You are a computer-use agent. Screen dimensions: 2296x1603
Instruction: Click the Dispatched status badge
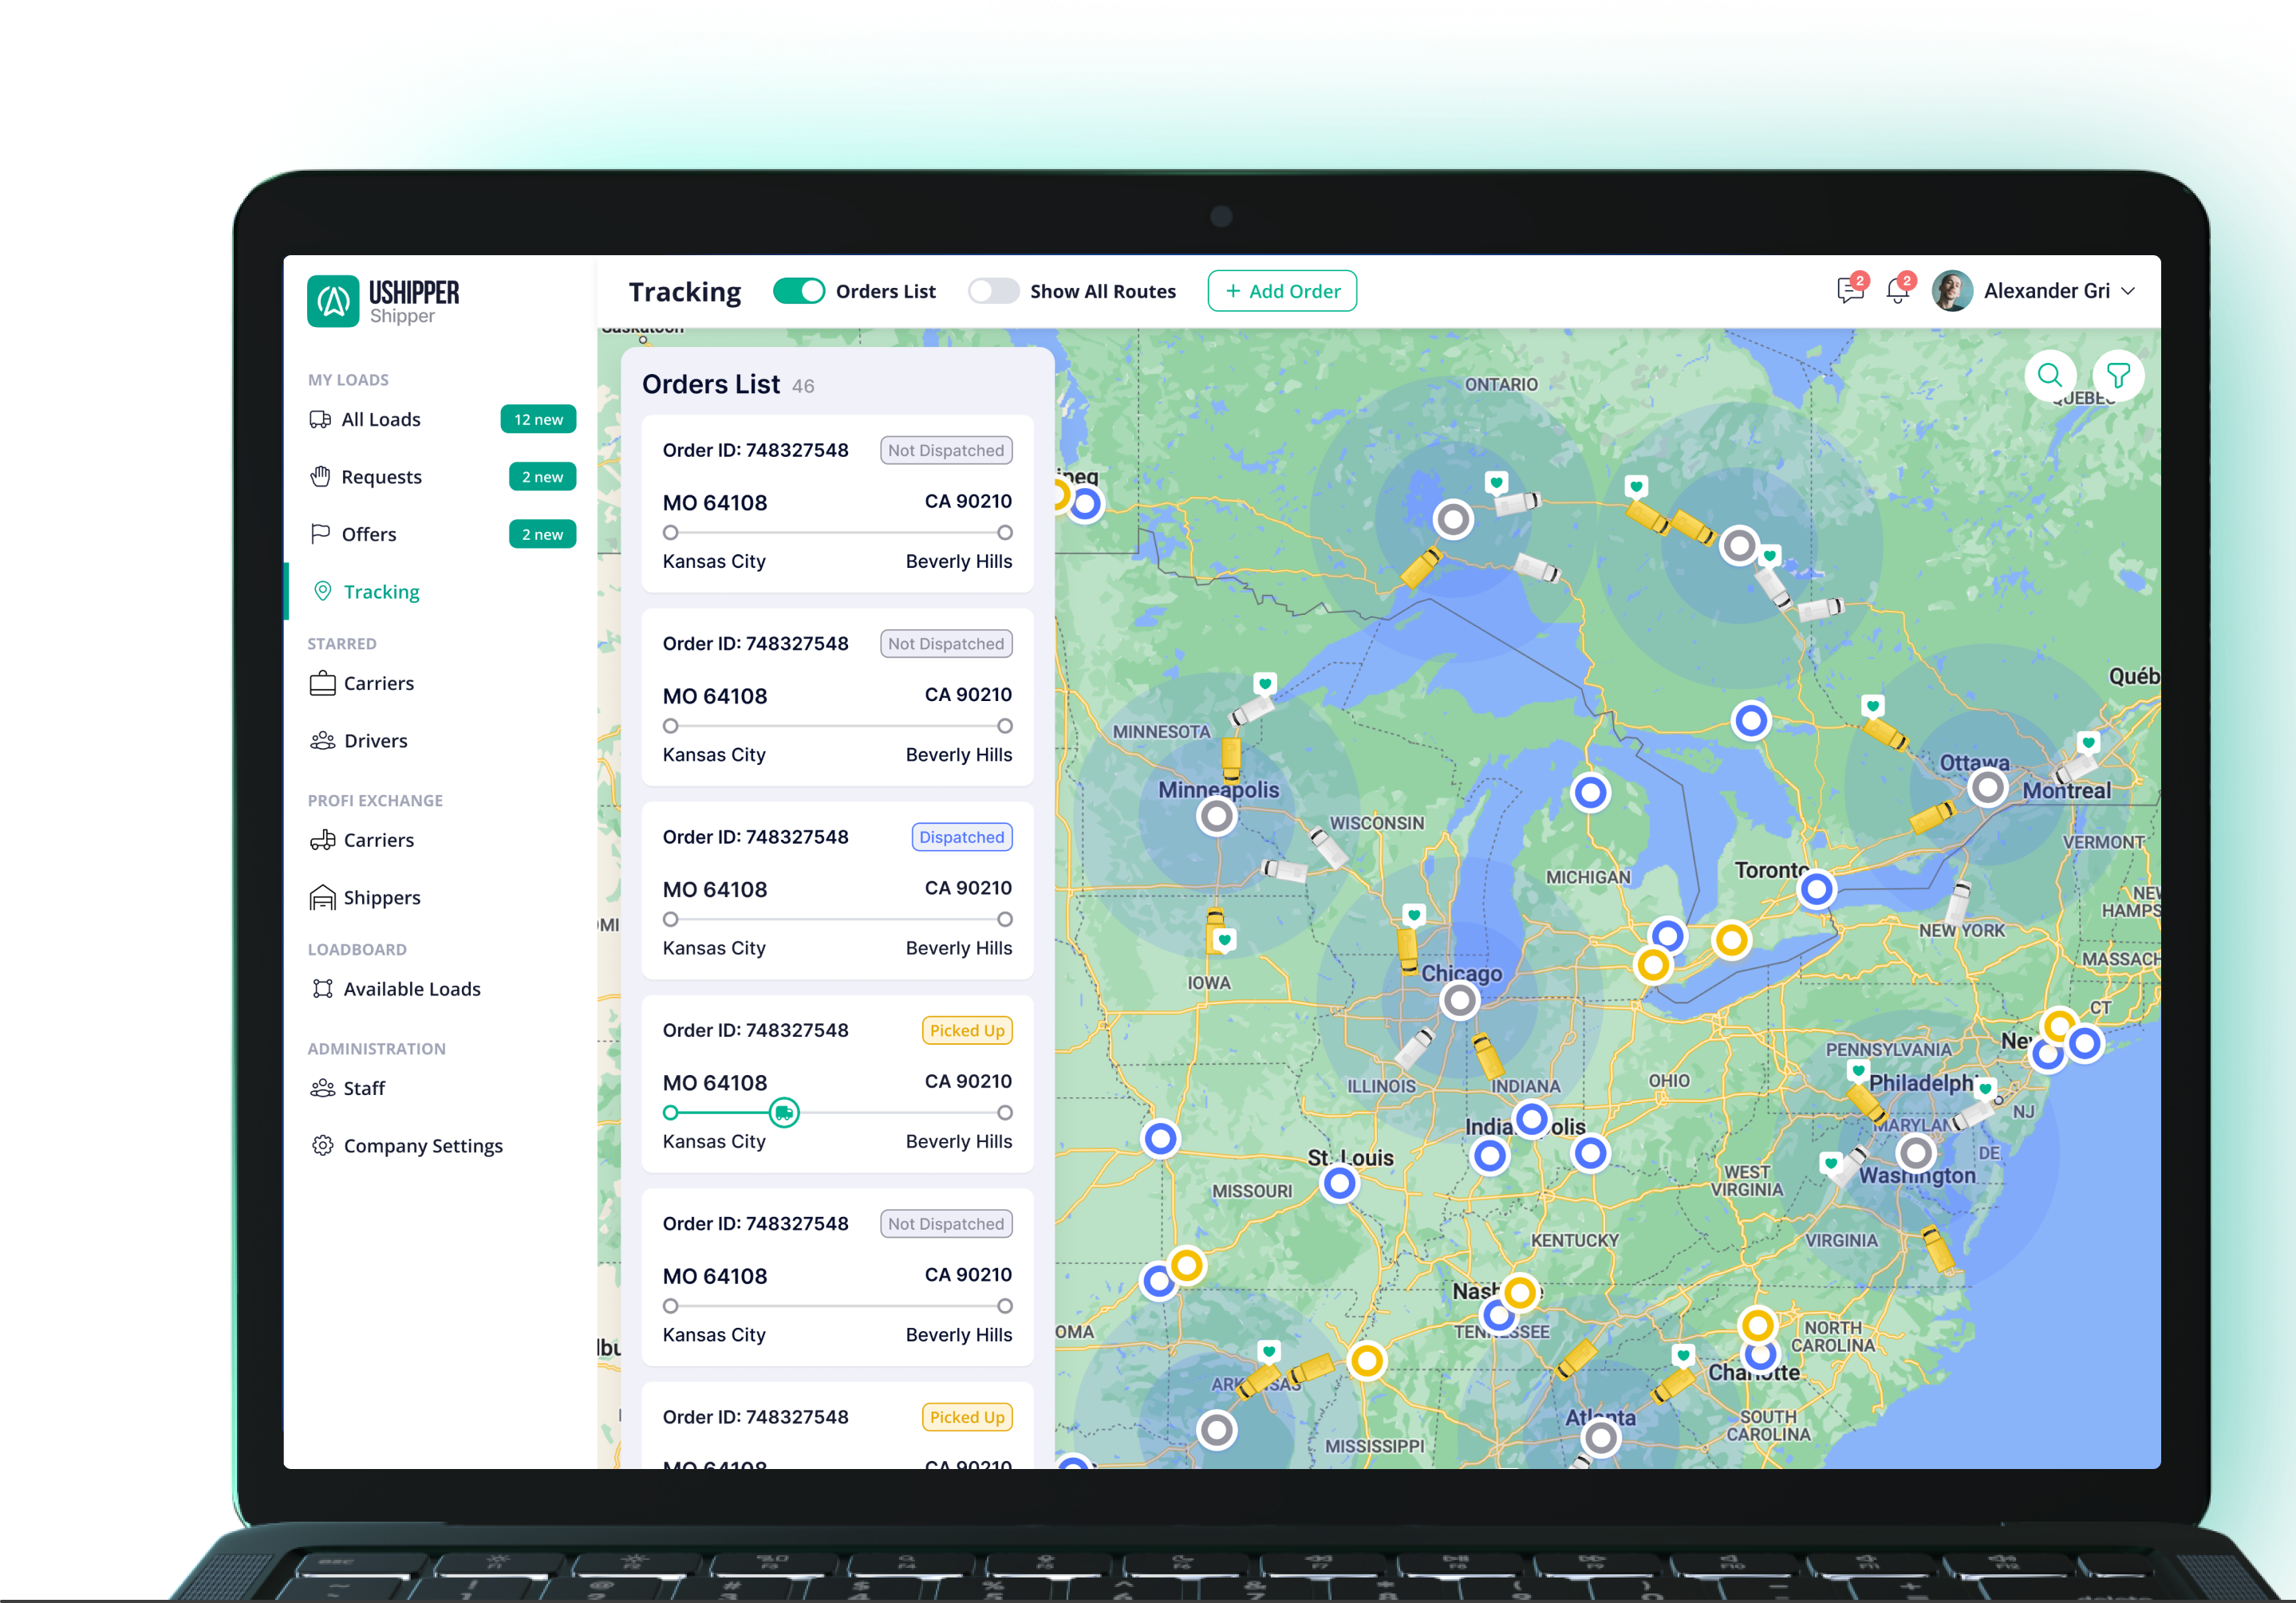pyautogui.click(x=961, y=837)
